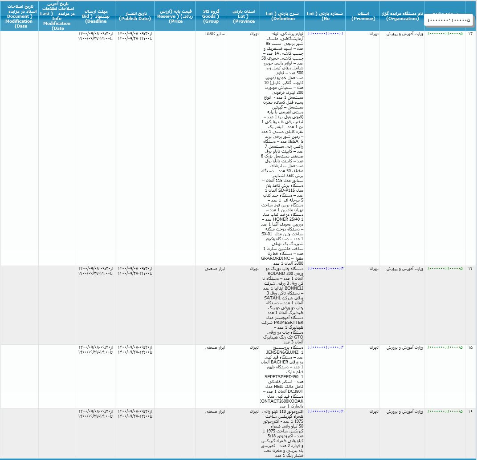The image size is (477, 460).
Task: Click the Lot No column header
Action: (x=326, y=16)
